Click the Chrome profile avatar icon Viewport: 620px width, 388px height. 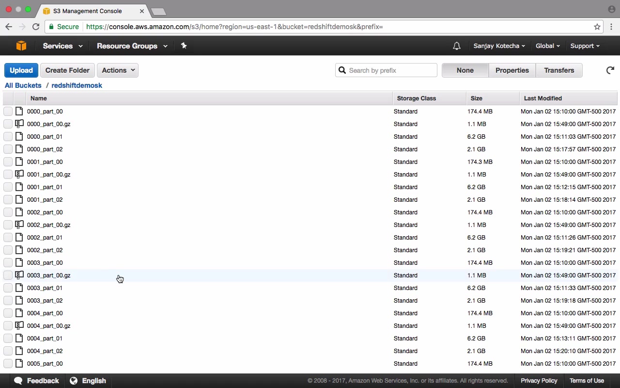coord(611,9)
